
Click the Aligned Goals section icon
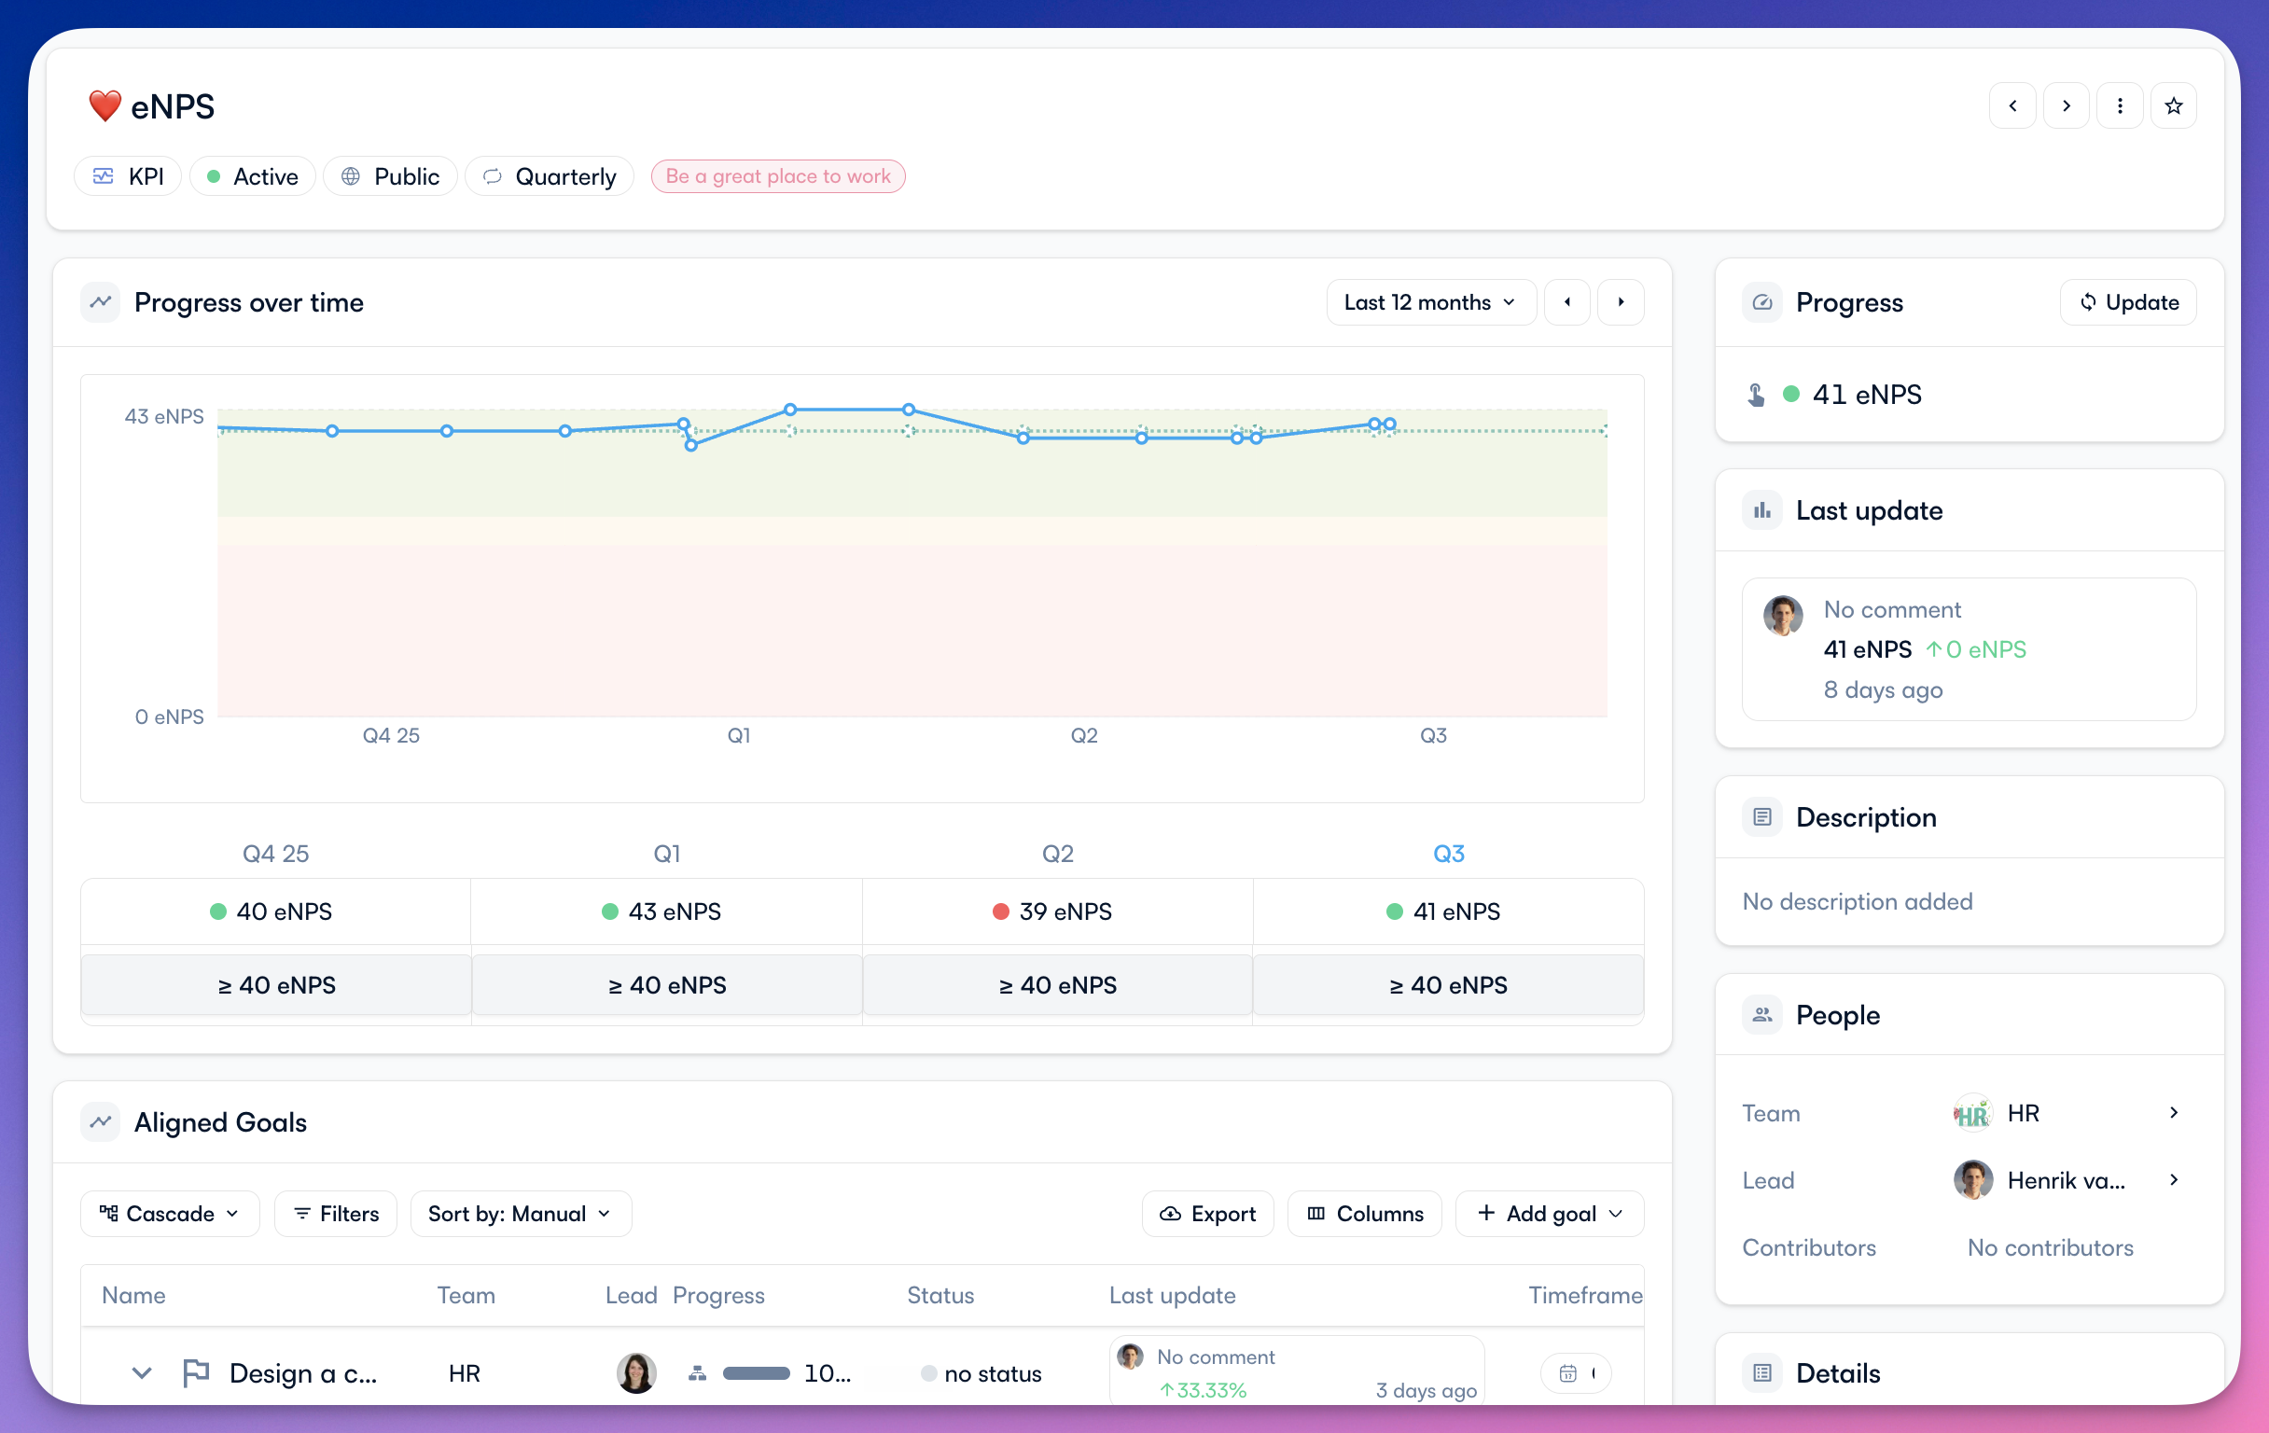coord(101,1122)
